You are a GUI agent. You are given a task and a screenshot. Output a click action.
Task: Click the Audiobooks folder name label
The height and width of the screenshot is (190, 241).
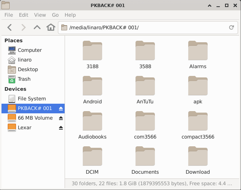[92, 137]
